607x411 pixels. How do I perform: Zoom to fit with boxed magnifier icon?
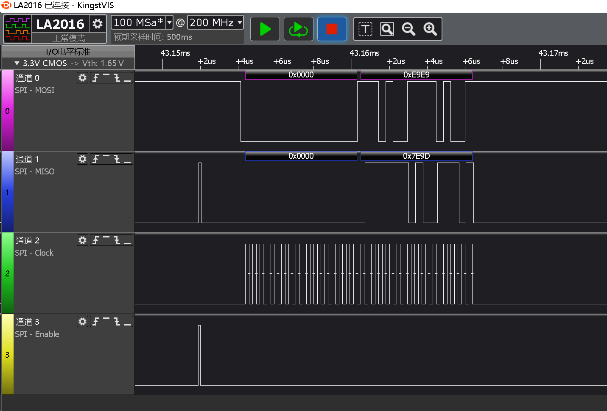pos(387,29)
